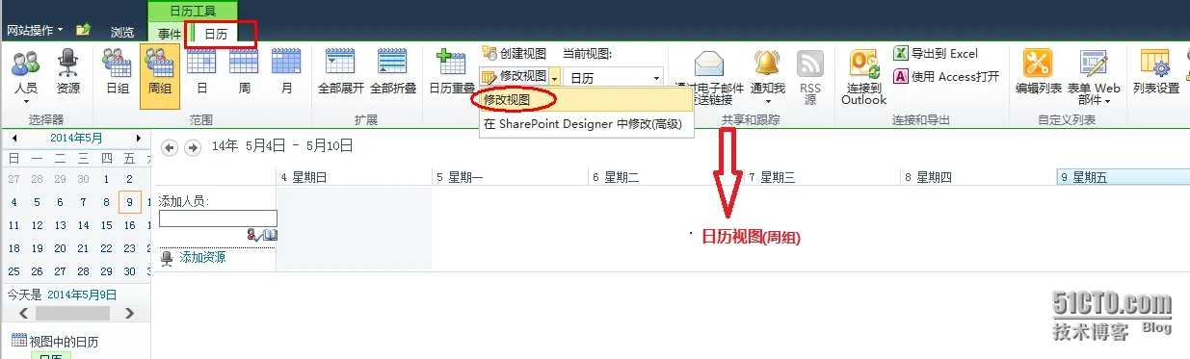Image resolution: width=1190 pixels, height=359 pixels.
Task: Switch to the 浏览 (Browse) tab
Action: [x=122, y=32]
